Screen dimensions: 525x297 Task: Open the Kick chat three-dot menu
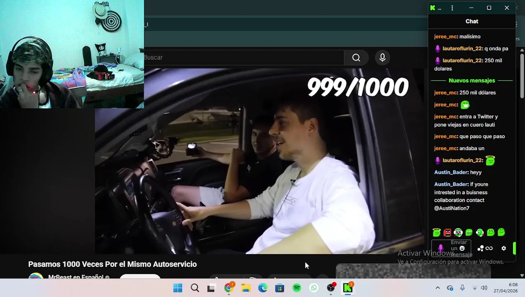[452, 8]
